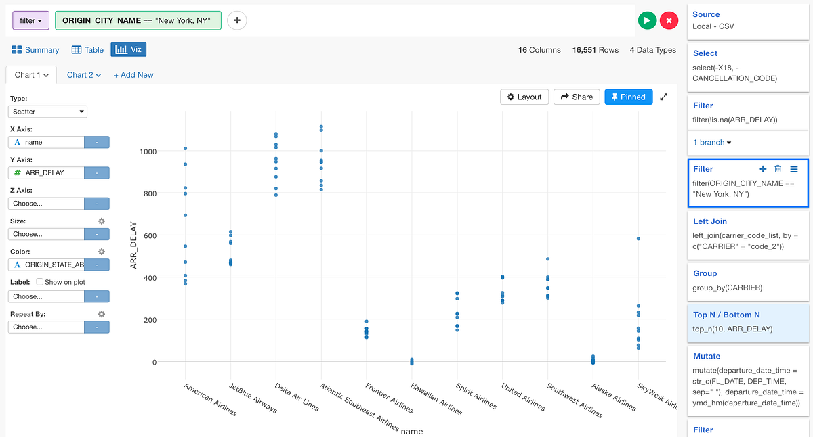813x437 pixels.
Task: Click Add New to create a chart
Action: point(133,74)
